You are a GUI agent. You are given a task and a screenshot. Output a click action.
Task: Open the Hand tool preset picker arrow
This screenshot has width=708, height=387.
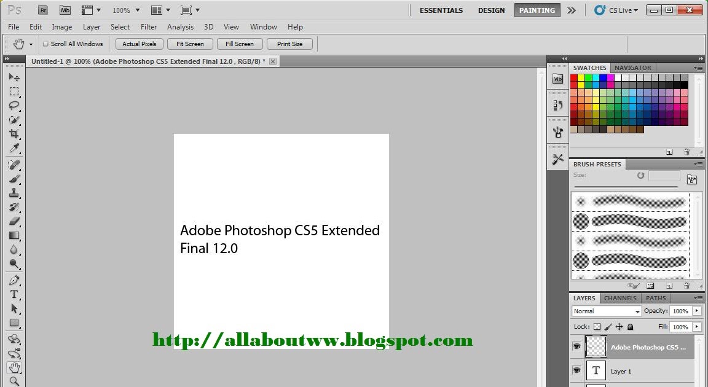(31, 44)
